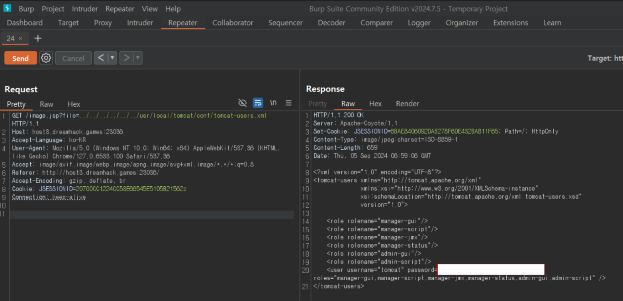This screenshot has width=623, height=301.
Task: Click the Content-Type: image/jpeg response header
Action: 385,139
